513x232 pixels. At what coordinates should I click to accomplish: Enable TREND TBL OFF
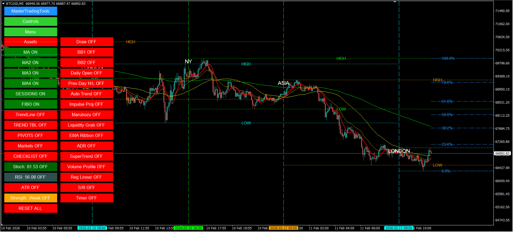pyautogui.click(x=31, y=125)
